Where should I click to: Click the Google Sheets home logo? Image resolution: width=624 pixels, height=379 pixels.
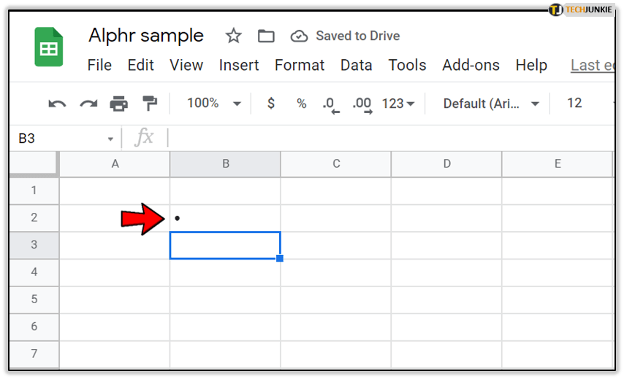pyautogui.click(x=49, y=47)
